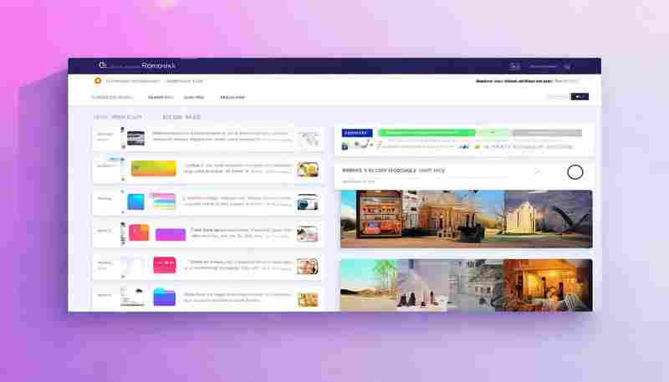The width and height of the screenshot is (669, 382).
Task: Open the golden thumbnail ending sixth row
Action: pyautogui.click(x=308, y=299)
